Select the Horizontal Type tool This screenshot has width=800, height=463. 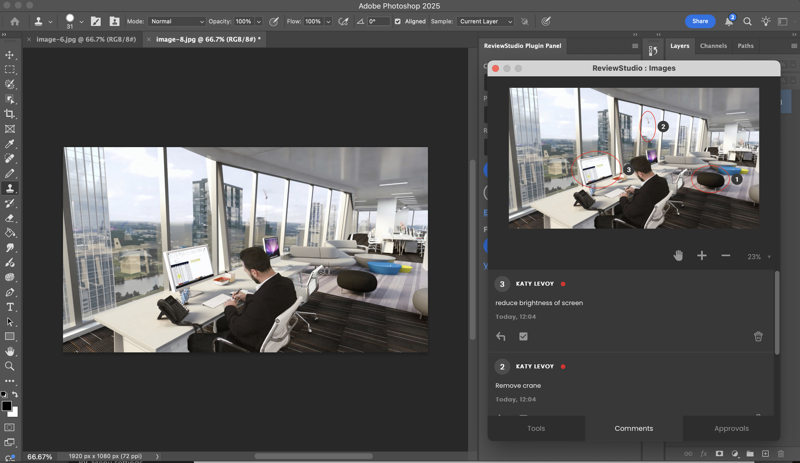(9, 307)
